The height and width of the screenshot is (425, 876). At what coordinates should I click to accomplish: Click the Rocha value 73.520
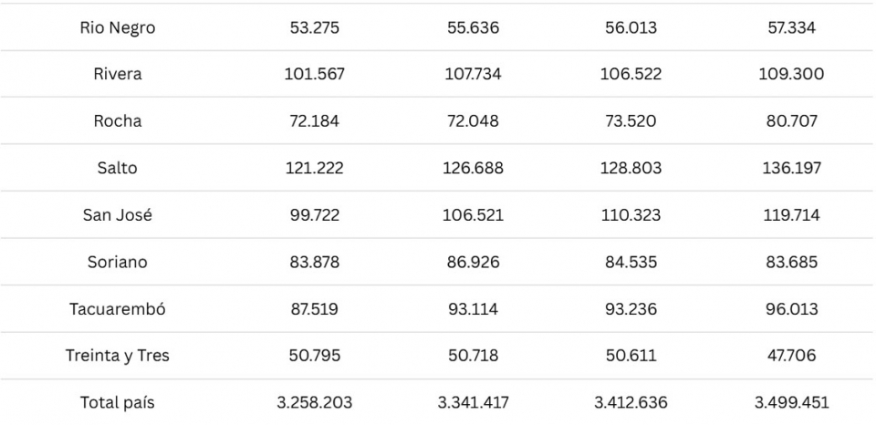click(632, 121)
